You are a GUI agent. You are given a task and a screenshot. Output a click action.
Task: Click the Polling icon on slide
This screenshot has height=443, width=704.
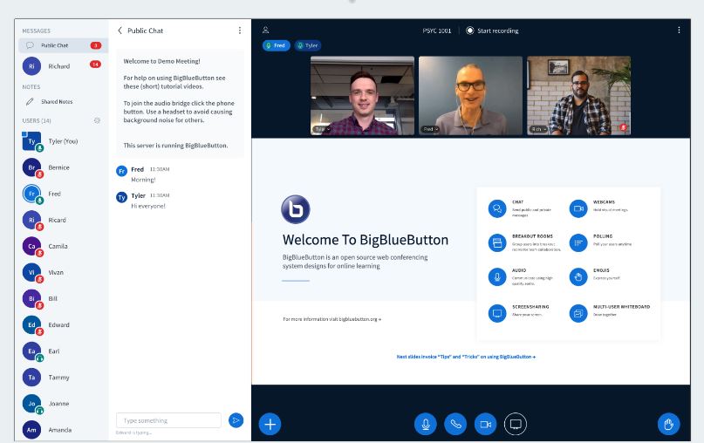point(578,242)
